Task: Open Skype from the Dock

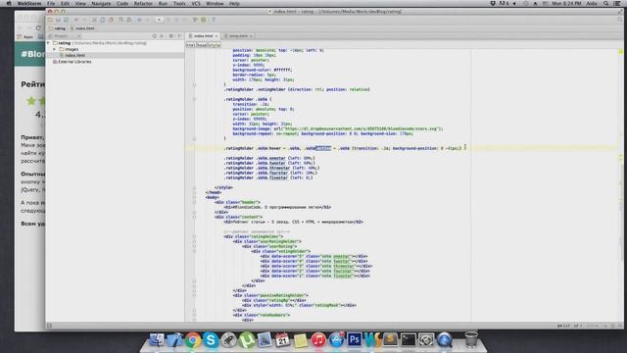Action: tap(211, 340)
